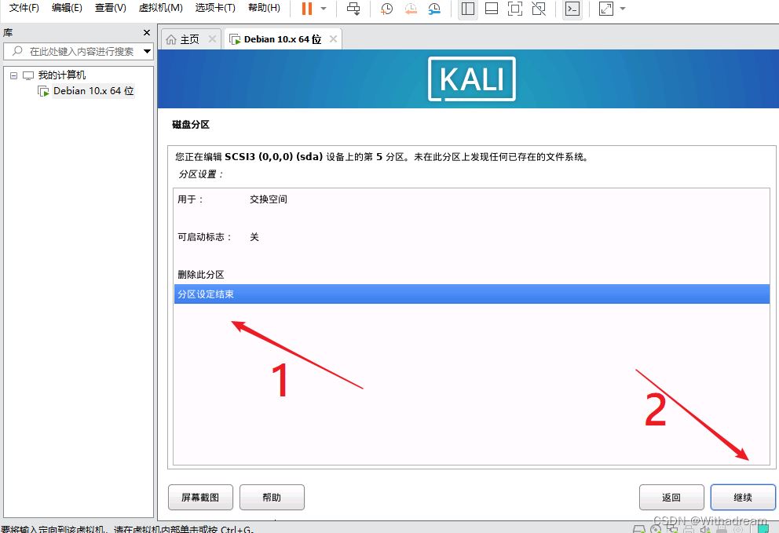Revert the virtual machine to its snapshot
This screenshot has height=533, width=779.
point(411,9)
